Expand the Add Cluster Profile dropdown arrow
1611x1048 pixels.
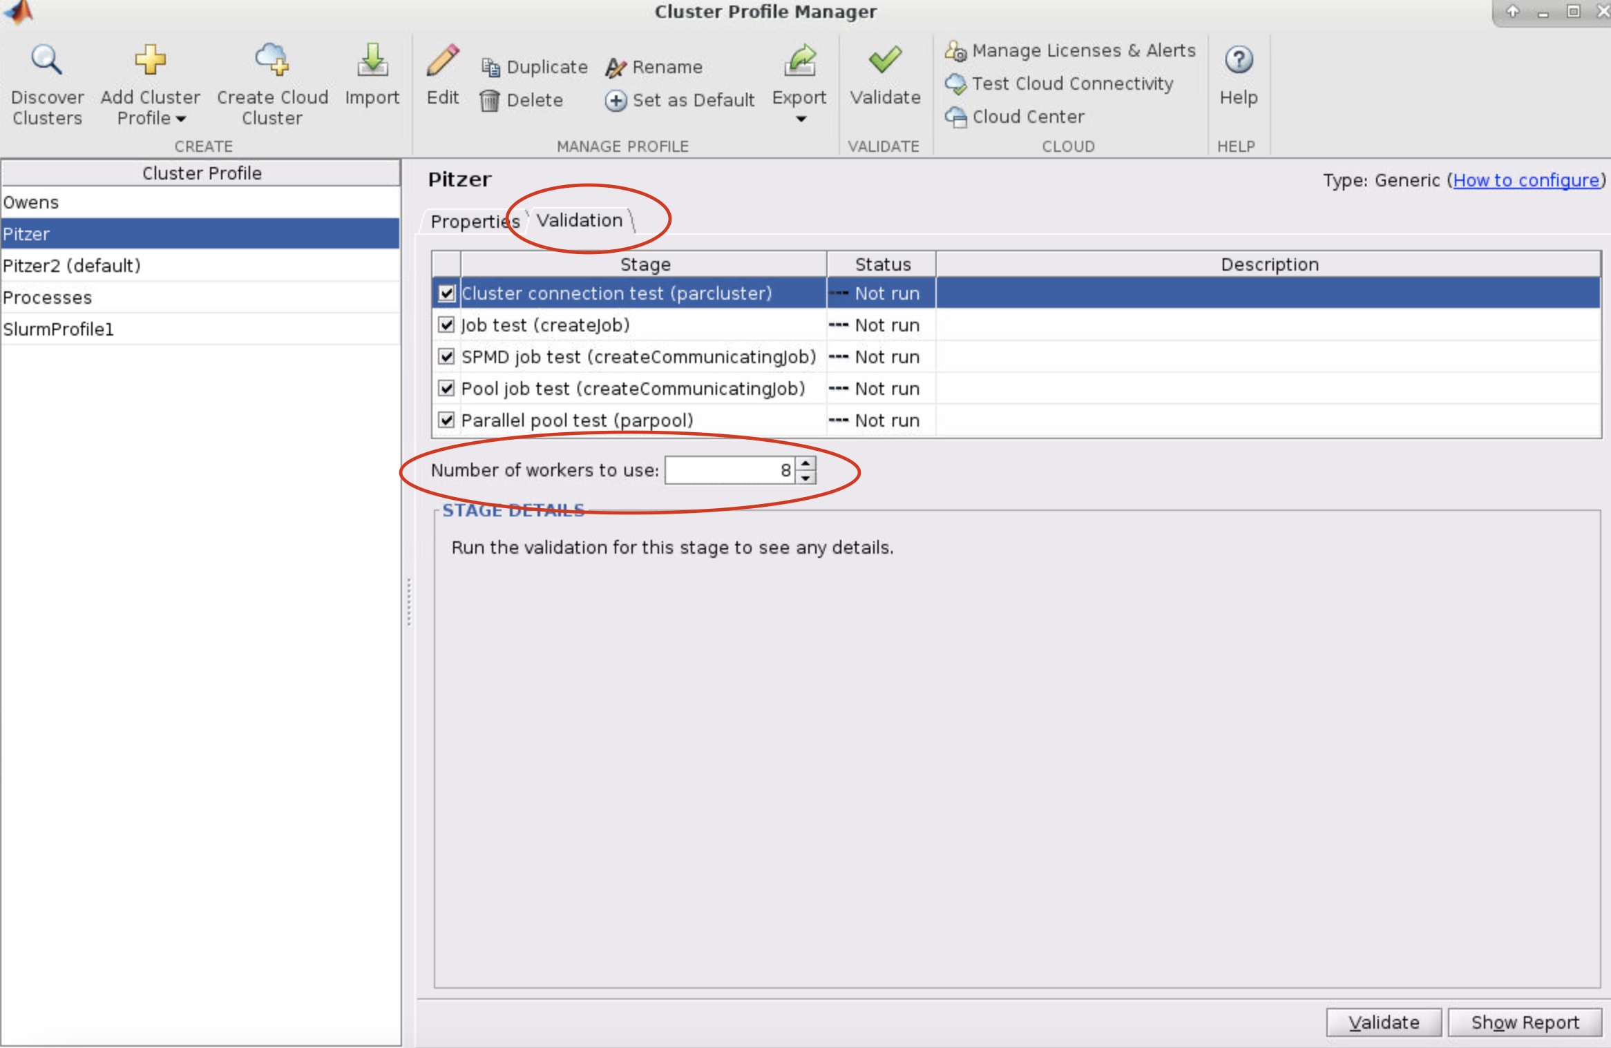(181, 119)
